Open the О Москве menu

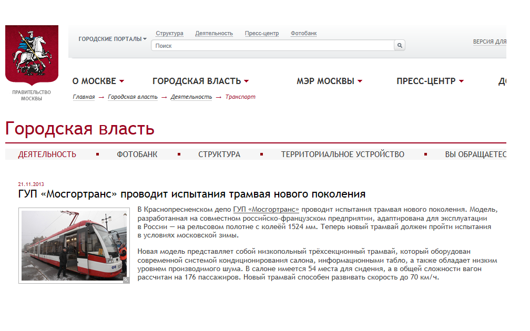pyautogui.click(x=98, y=81)
